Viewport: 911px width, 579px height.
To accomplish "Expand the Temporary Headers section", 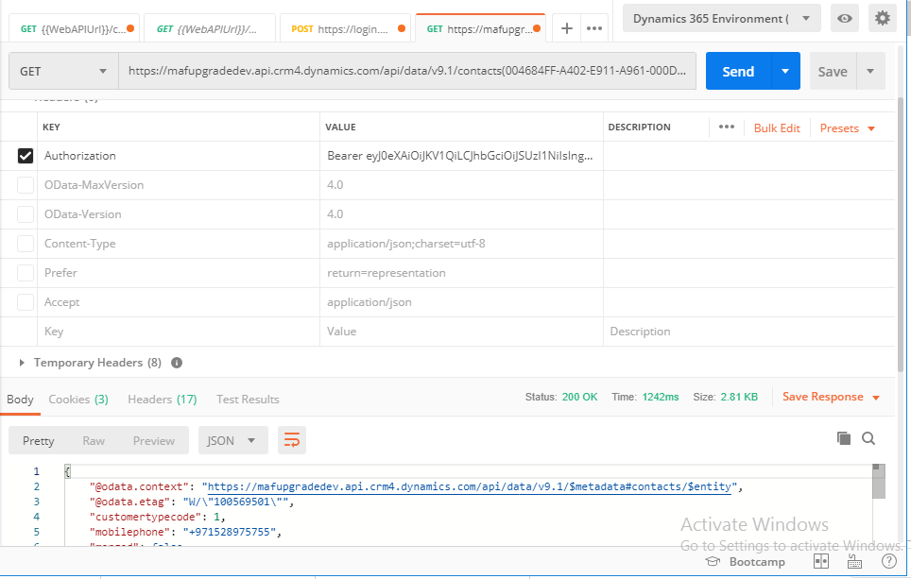I will pyautogui.click(x=24, y=363).
